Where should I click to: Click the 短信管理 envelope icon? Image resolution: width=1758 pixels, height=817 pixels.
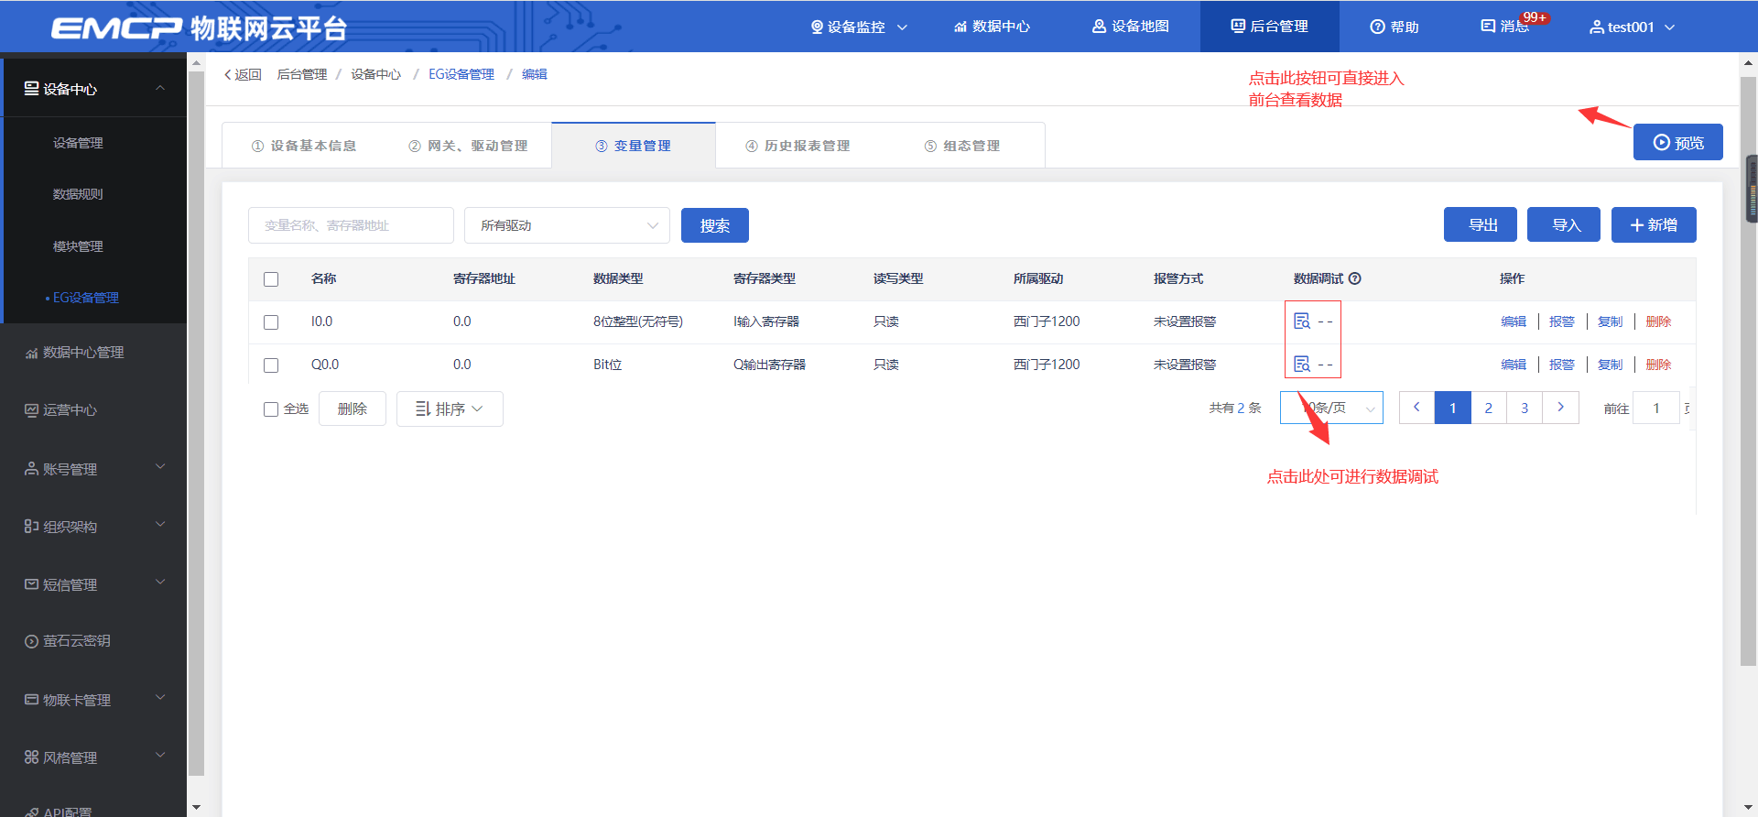click(31, 584)
